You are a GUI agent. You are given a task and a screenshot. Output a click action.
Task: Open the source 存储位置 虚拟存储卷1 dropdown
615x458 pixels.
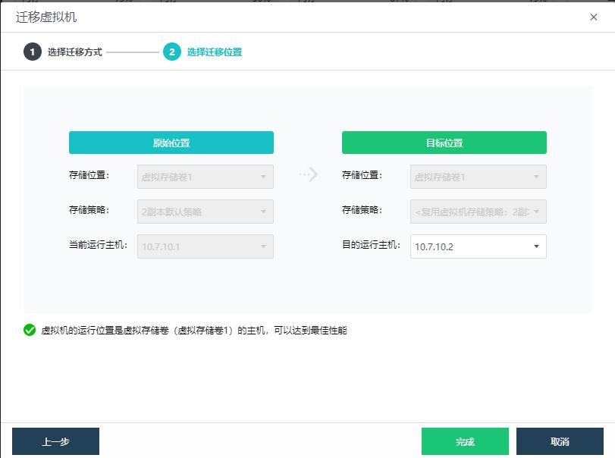pyautogui.click(x=205, y=177)
